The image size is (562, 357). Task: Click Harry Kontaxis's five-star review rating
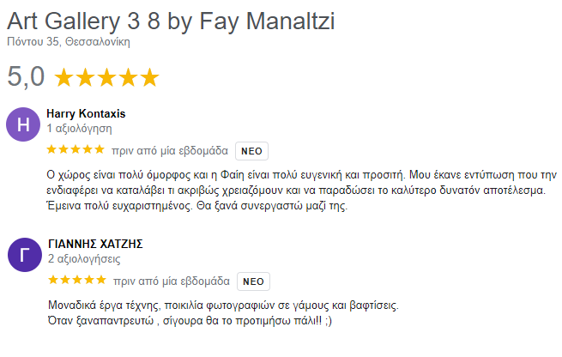pos(76,151)
